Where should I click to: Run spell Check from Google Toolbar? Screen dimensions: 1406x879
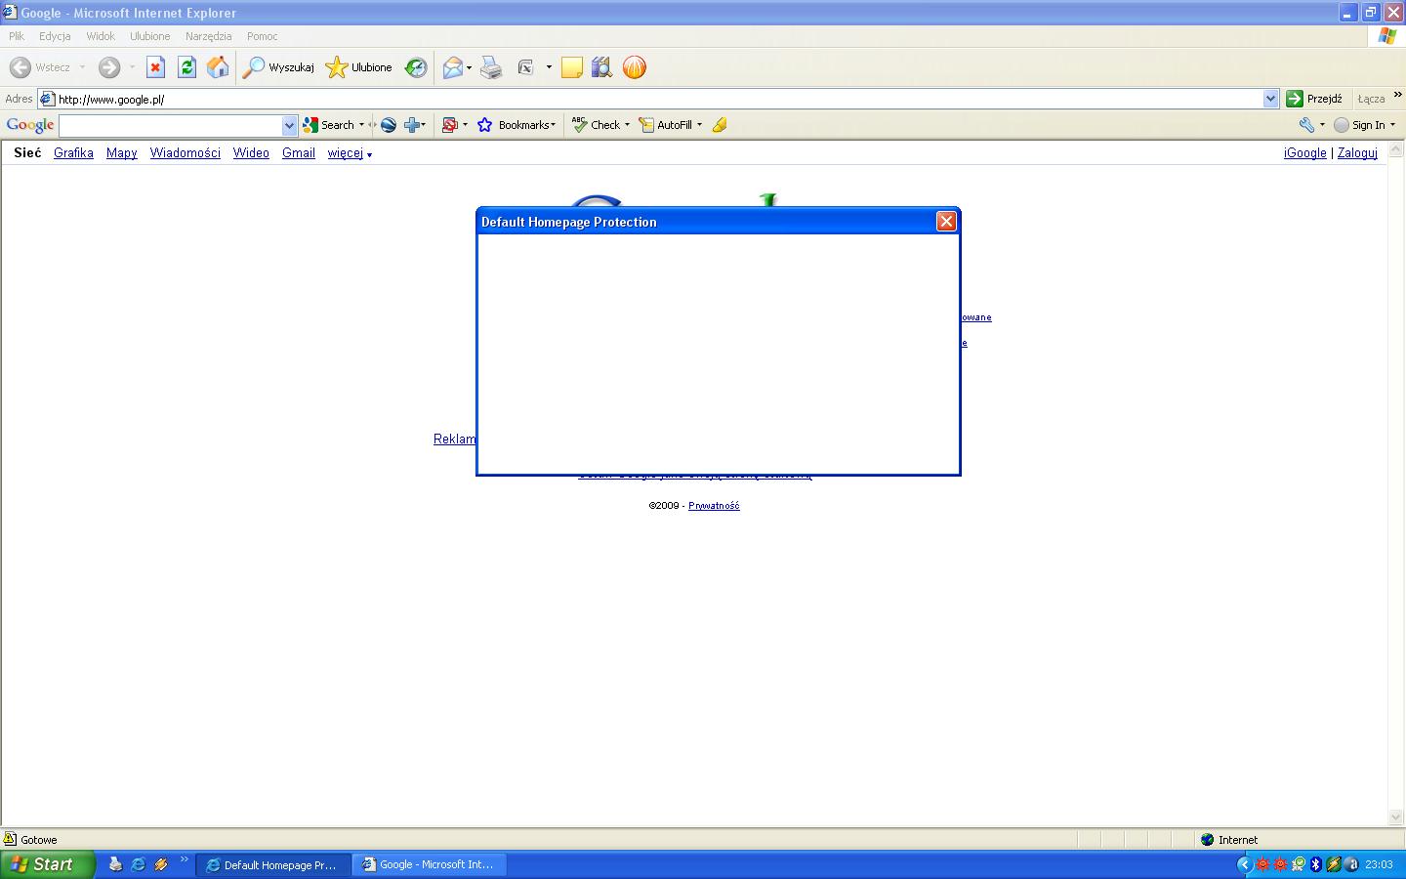coord(597,125)
